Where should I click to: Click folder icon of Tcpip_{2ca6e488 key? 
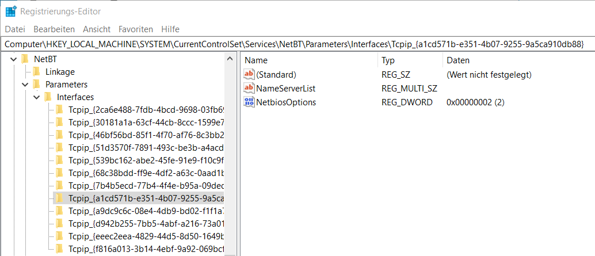click(x=59, y=110)
